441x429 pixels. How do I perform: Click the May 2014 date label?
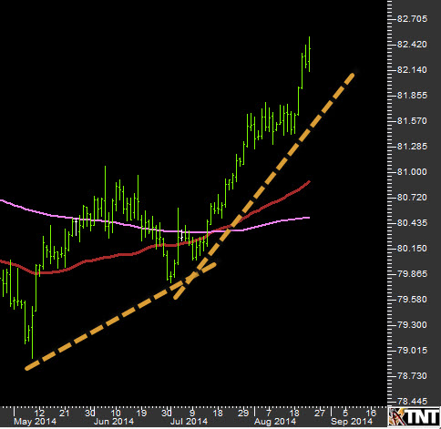36,422
